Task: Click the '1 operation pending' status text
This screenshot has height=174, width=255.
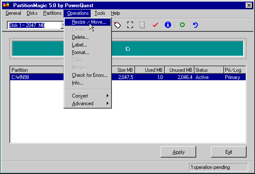Action: point(210,167)
